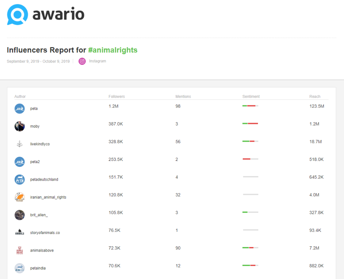
Task: Select followers value 387.0K
Action: (x=116, y=124)
